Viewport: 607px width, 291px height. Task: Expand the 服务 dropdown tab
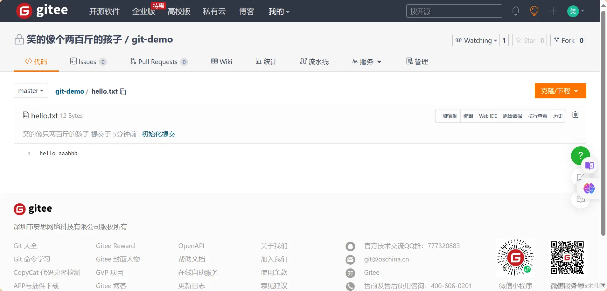click(x=366, y=62)
